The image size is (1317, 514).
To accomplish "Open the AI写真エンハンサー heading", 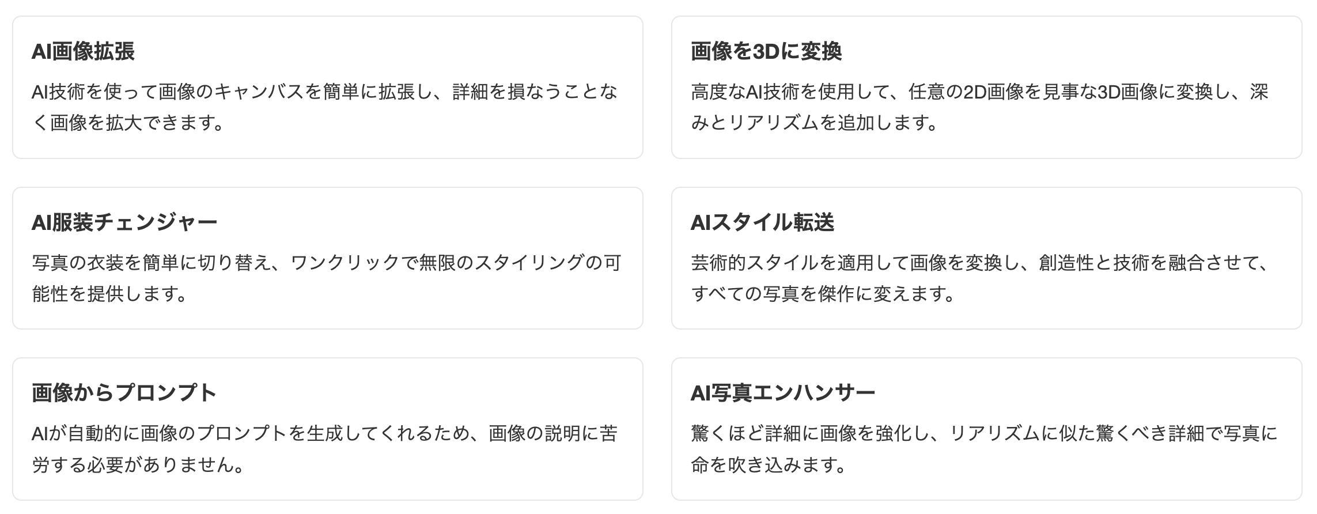I will click(x=783, y=393).
